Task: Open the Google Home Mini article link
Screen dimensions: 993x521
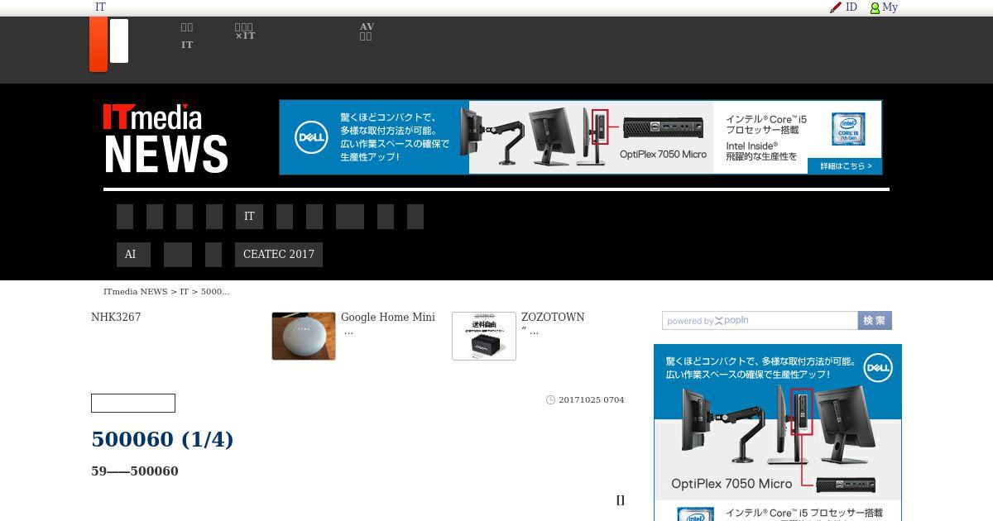Action: click(388, 318)
